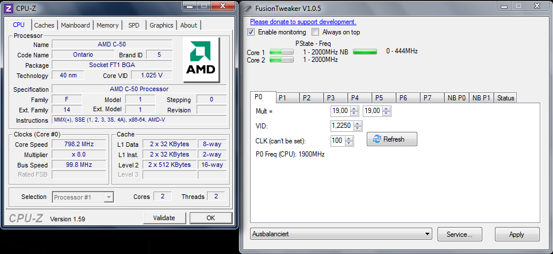
Task: Decrease the second Mult value with down arrow
Action: (386, 114)
